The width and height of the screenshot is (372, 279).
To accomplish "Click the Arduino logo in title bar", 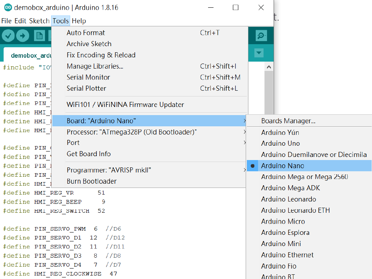I will pos(8,8).
